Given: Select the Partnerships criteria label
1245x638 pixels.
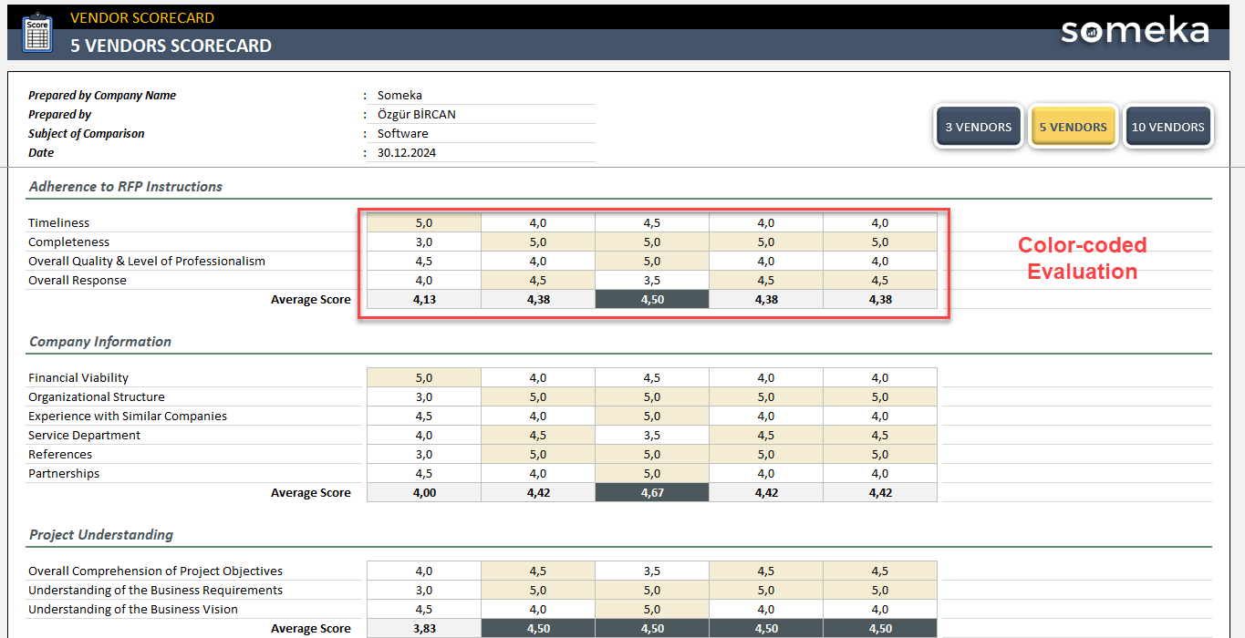Looking at the screenshot, I should click(63, 473).
